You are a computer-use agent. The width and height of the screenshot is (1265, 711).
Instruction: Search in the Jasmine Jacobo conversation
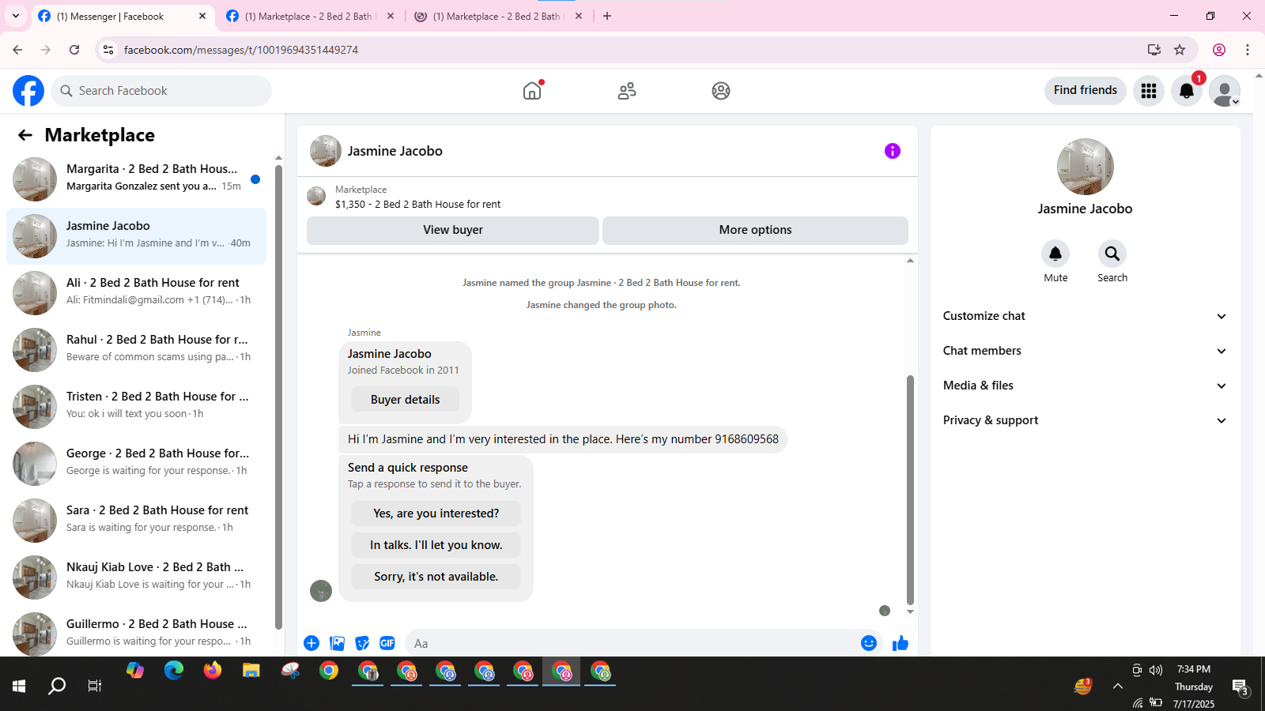click(1112, 254)
